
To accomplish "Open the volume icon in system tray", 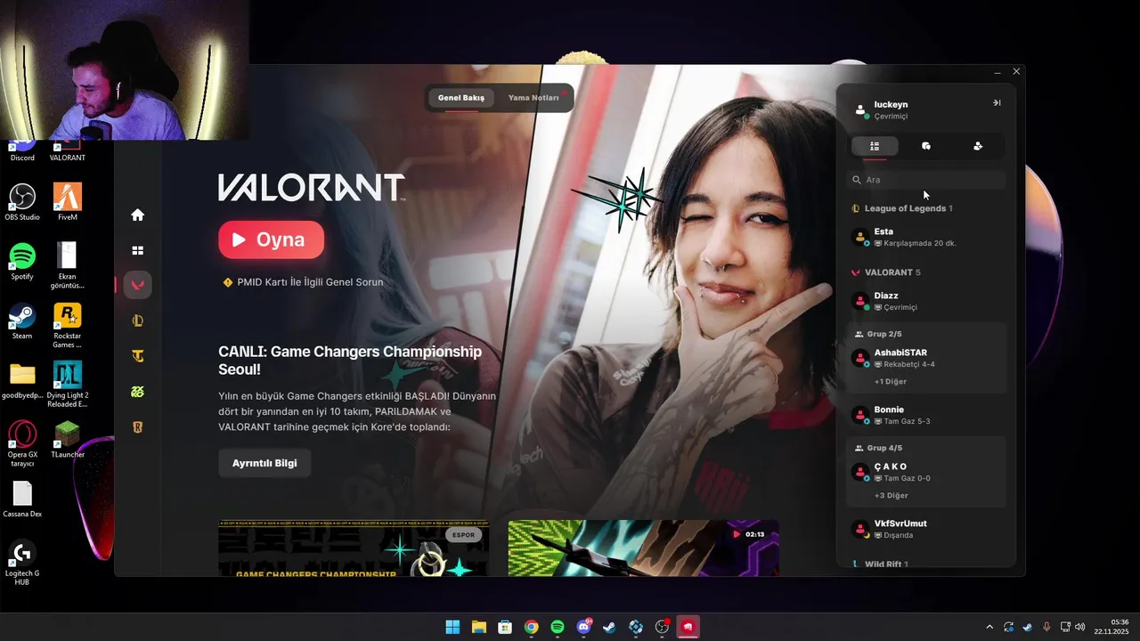I will pos(1080,628).
